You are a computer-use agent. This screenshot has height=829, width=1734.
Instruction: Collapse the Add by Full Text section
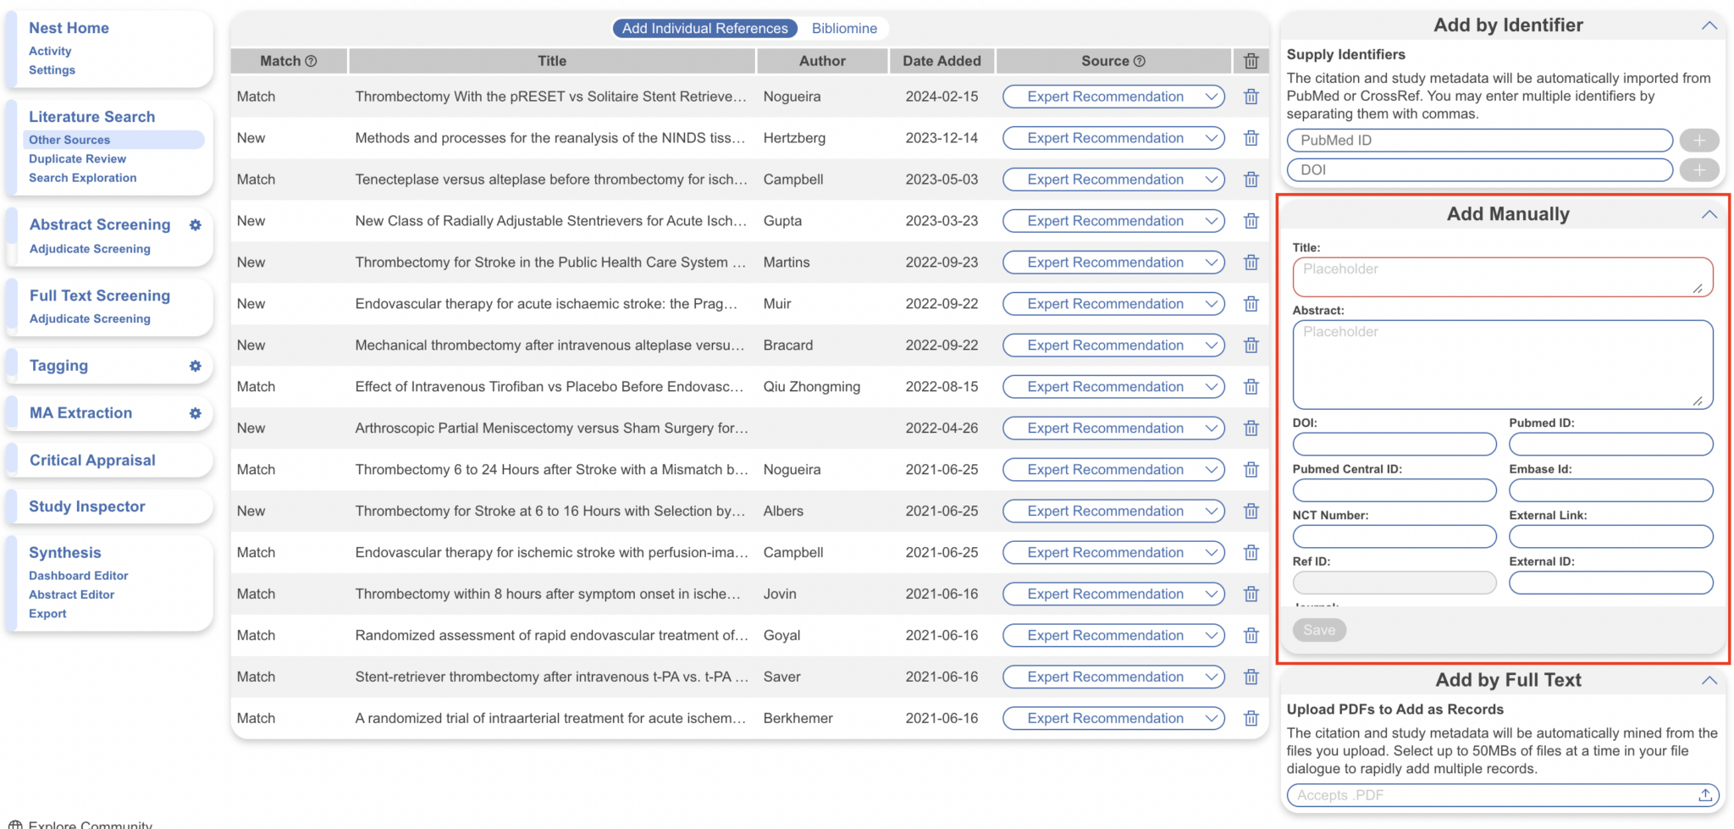[1709, 680]
